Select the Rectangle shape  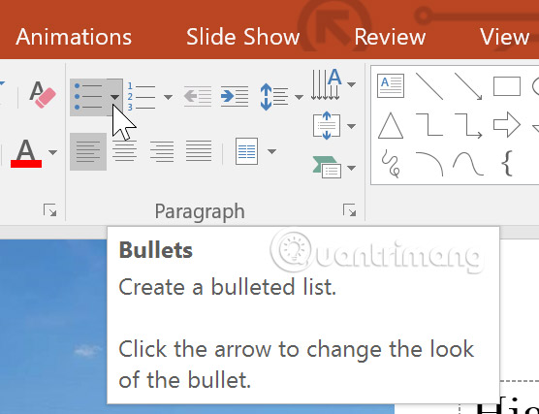[507, 86]
